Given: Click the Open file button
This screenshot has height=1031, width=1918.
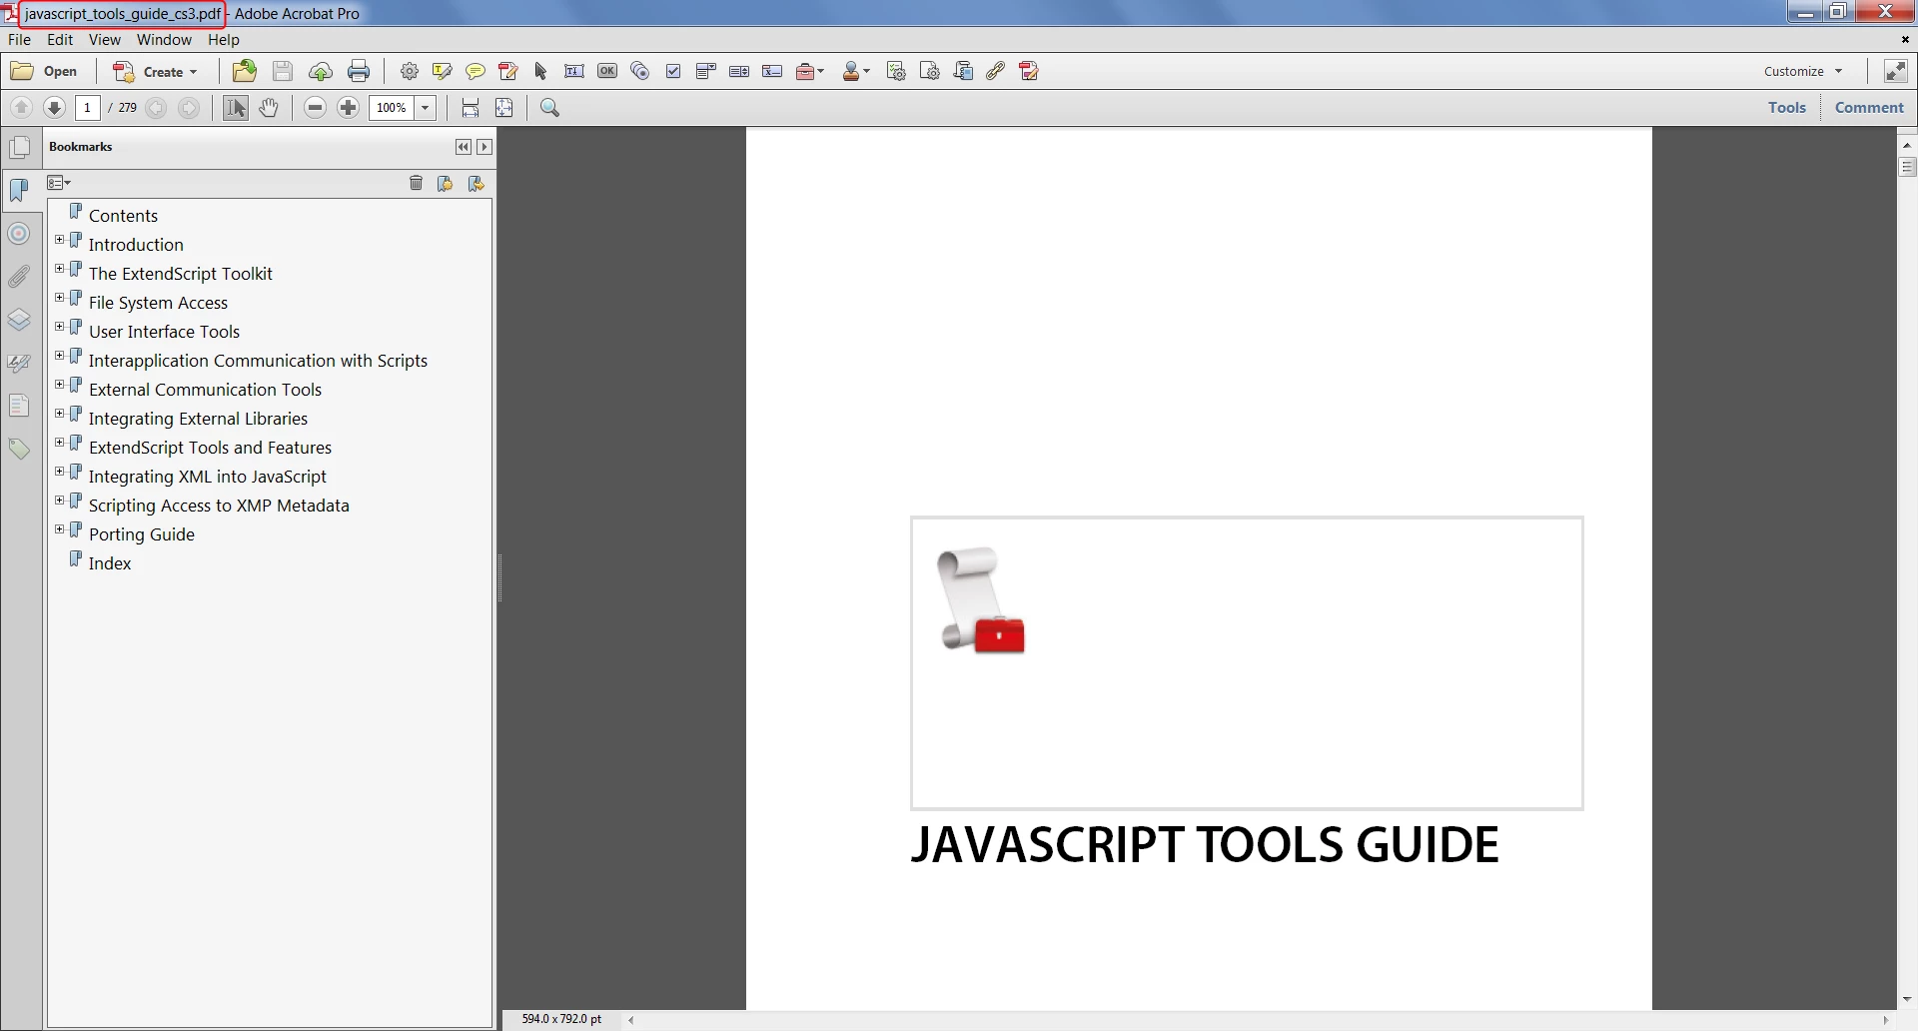Looking at the screenshot, I should click(x=44, y=71).
